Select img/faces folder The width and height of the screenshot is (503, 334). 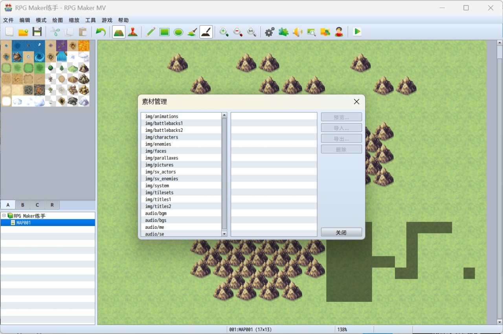pyautogui.click(x=181, y=151)
